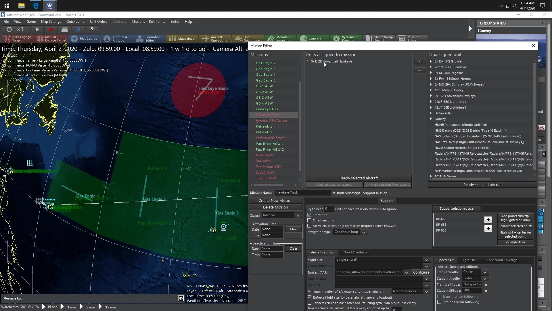Click Create New Mission button
The width and height of the screenshot is (552, 311).
pyautogui.click(x=275, y=201)
